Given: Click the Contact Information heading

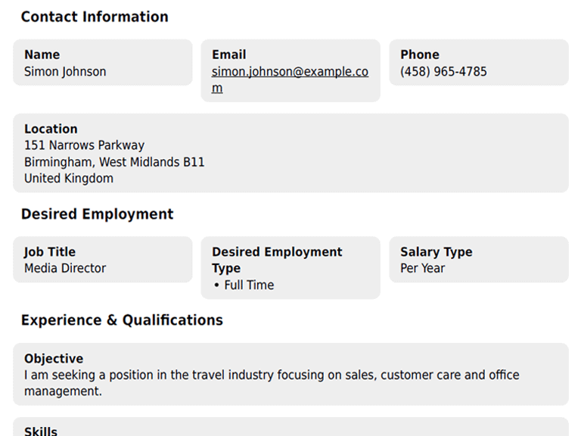Looking at the screenshot, I should (95, 17).
